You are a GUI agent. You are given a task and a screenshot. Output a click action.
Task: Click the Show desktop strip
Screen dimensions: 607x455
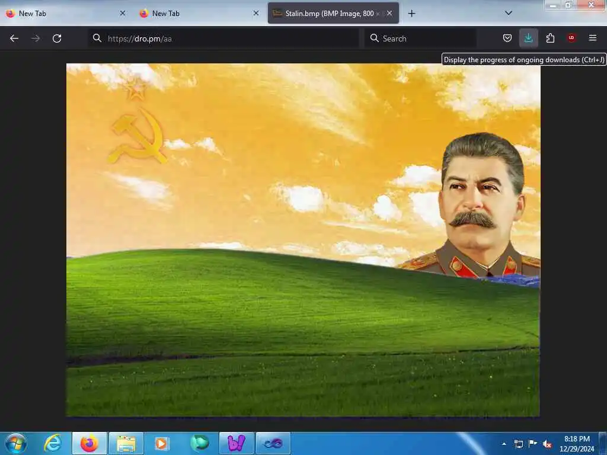tap(603, 443)
